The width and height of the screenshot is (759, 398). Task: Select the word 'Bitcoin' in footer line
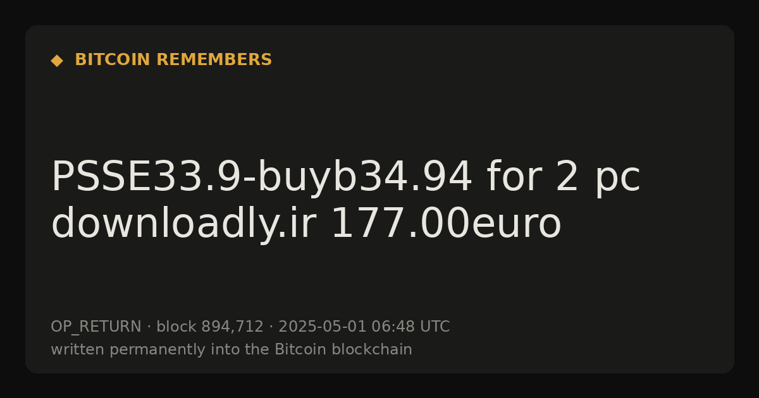pos(296,350)
